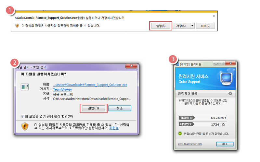Select the password value 1734
Viewport: 260px width, 162px height.
[215, 124]
